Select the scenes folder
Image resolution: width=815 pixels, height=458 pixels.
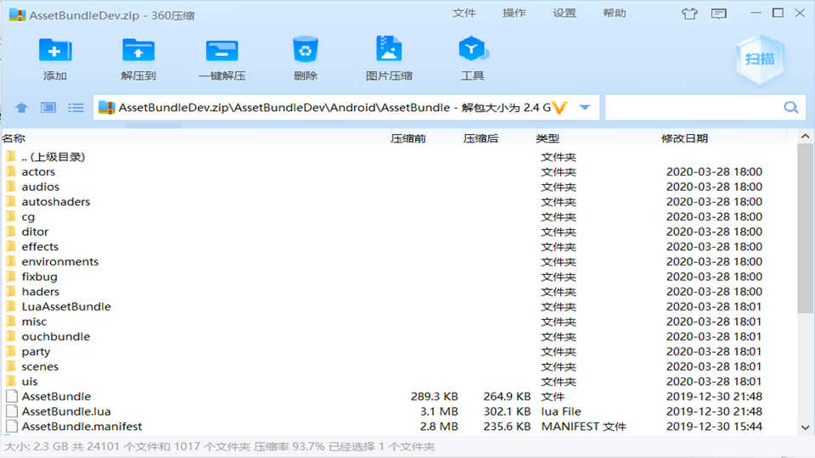click(x=40, y=366)
